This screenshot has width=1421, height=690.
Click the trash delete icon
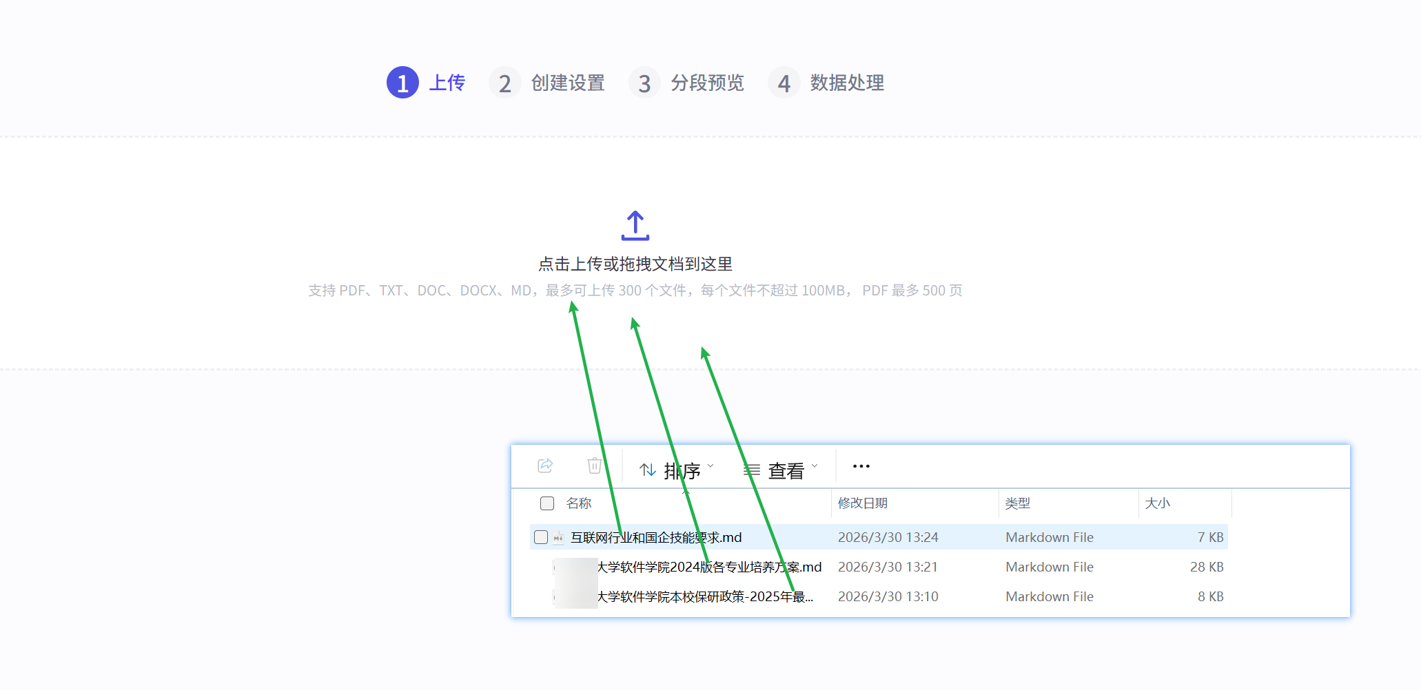tap(594, 466)
